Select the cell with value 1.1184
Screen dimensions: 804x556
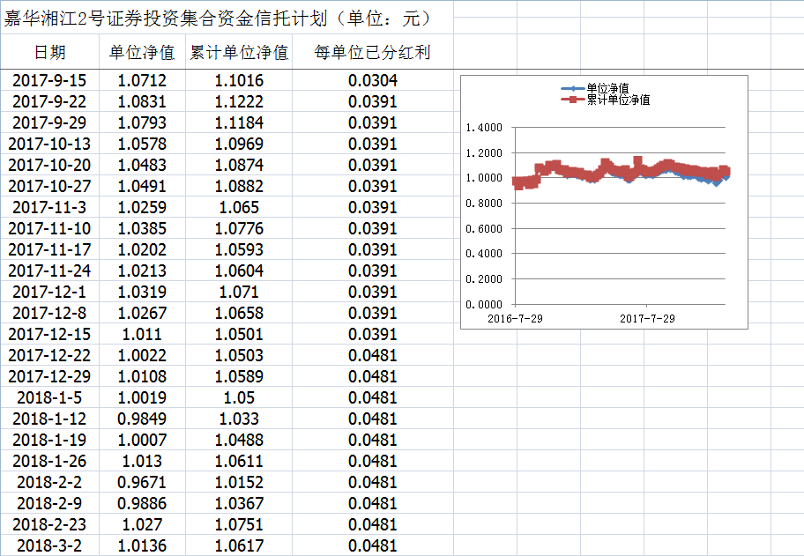pos(239,123)
